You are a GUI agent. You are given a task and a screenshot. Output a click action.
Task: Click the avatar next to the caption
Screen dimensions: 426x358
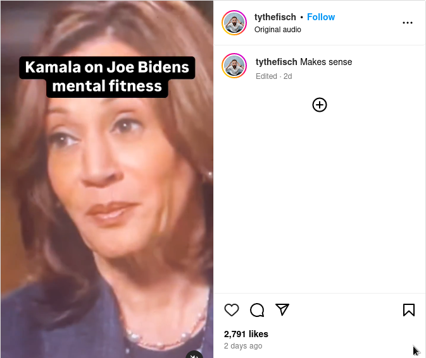pyautogui.click(x=234, y=66)
